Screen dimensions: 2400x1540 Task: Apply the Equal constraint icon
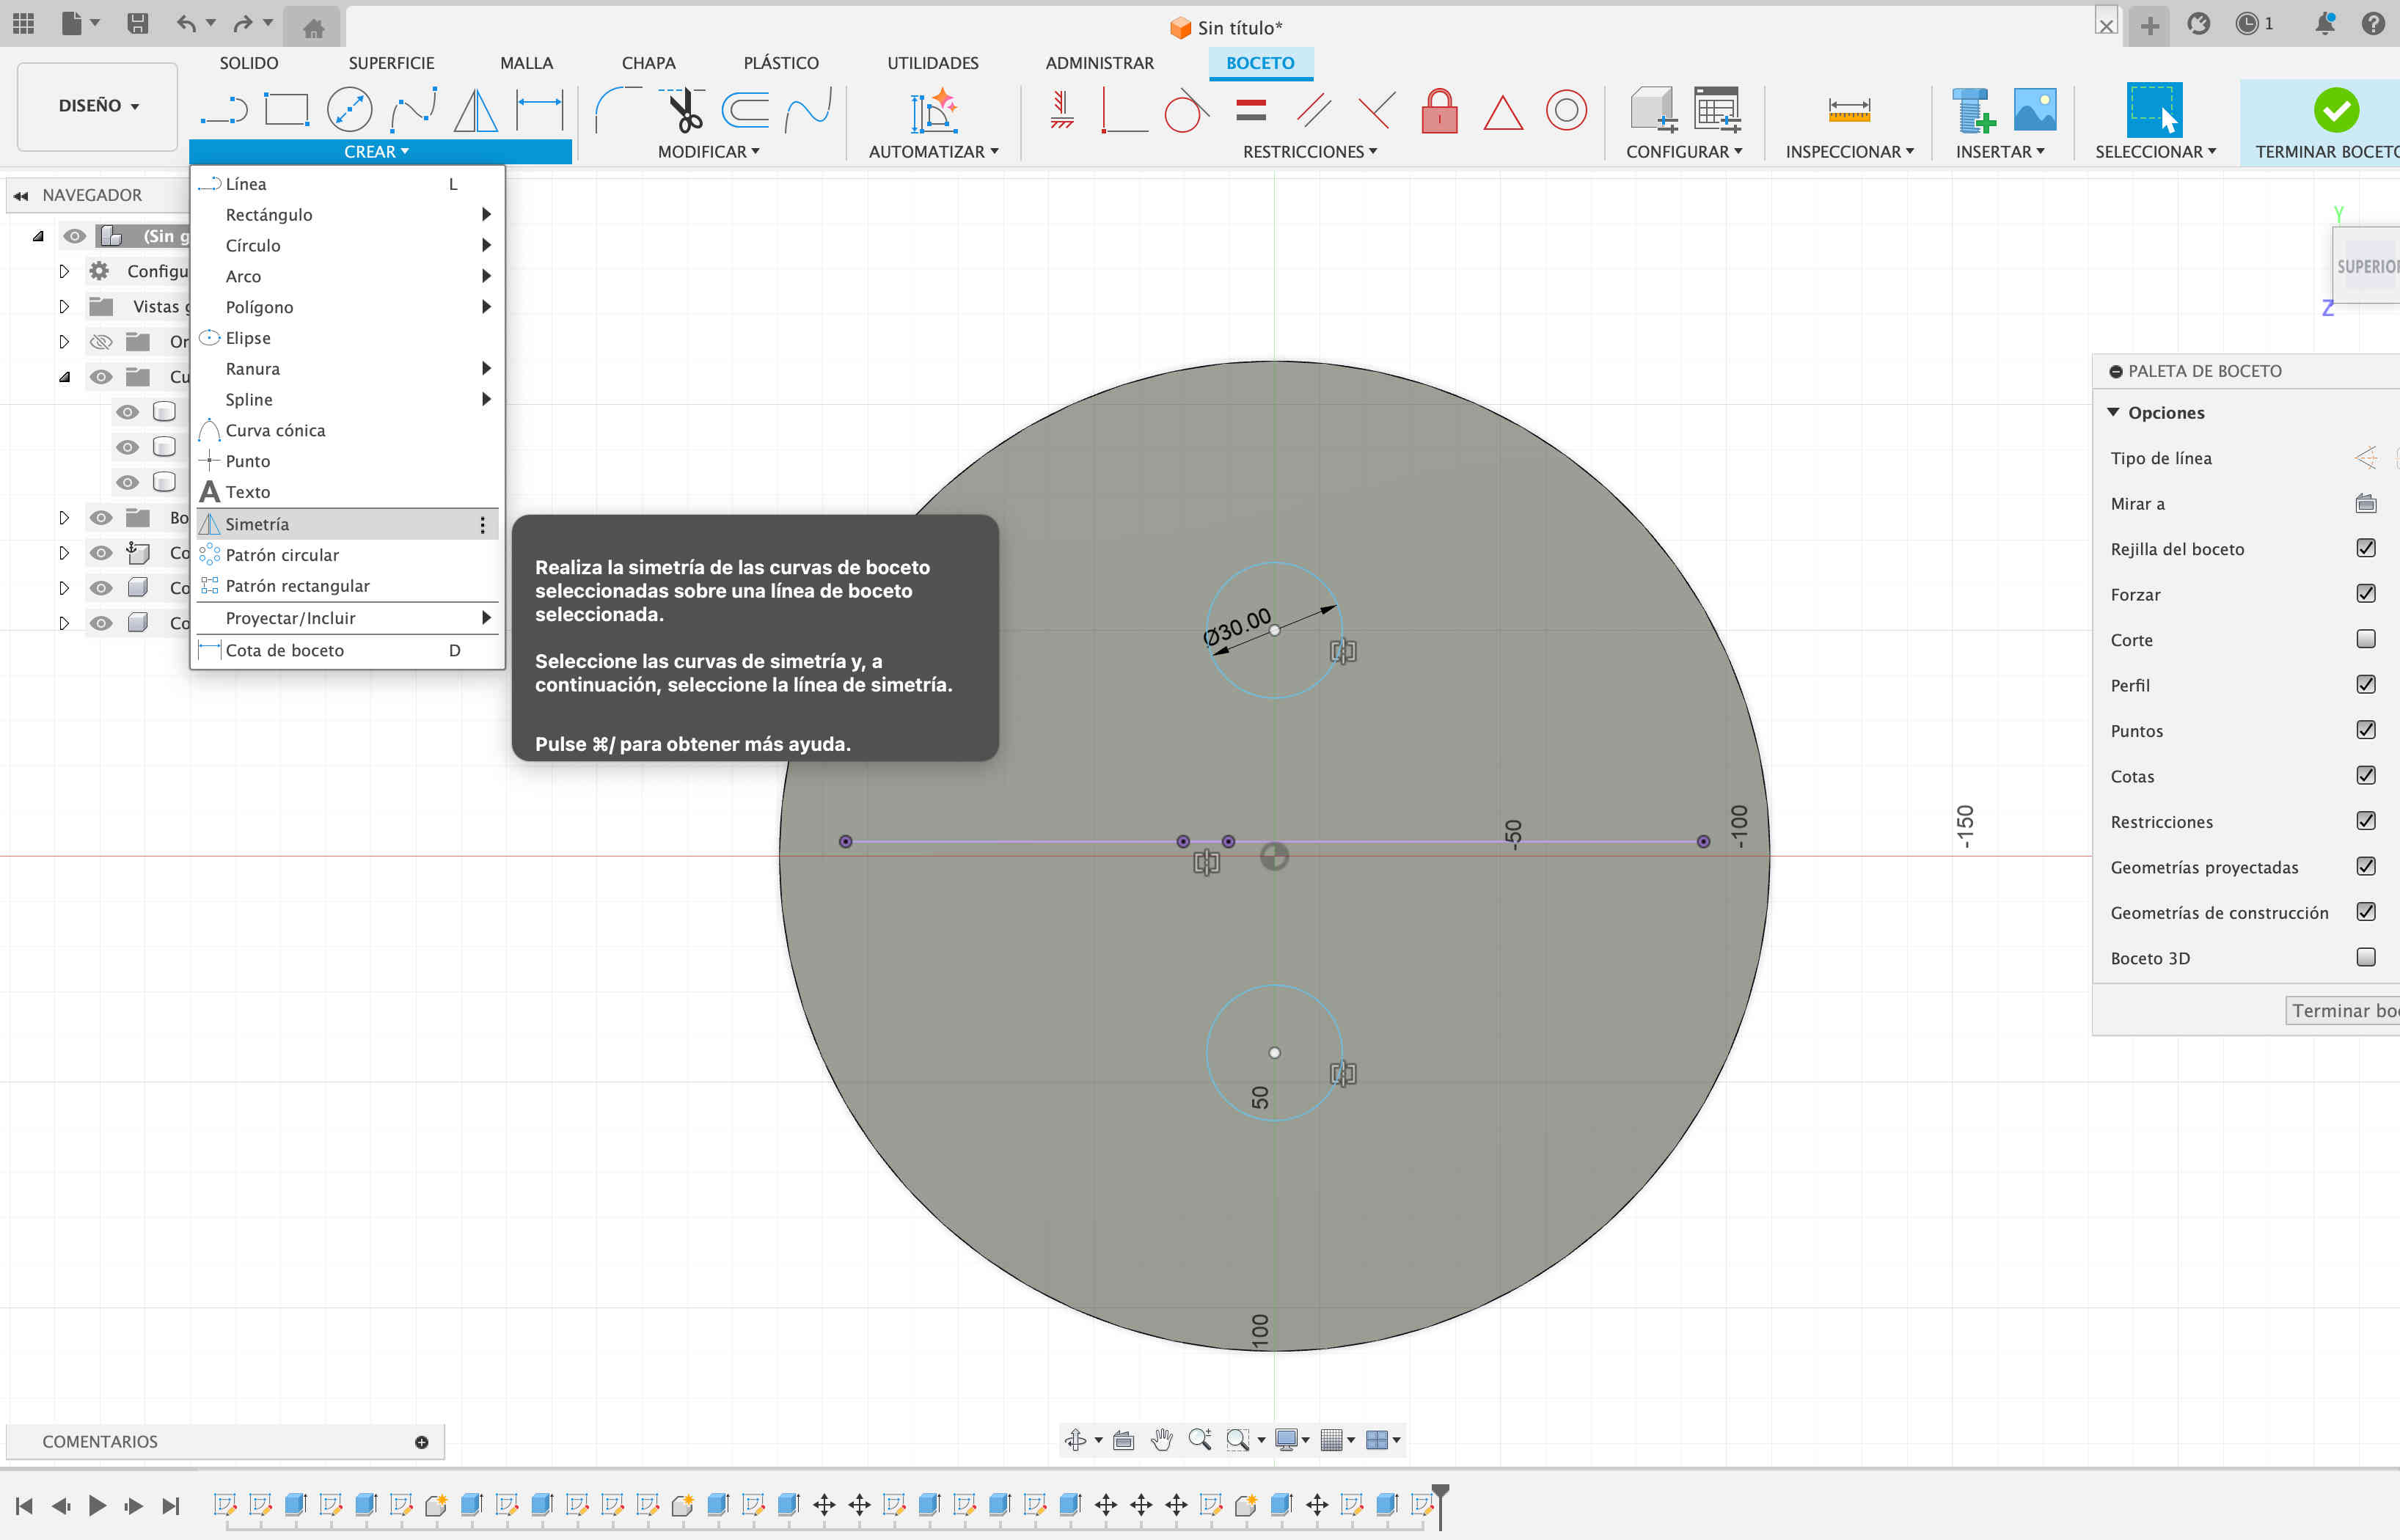click(1251, 110)
